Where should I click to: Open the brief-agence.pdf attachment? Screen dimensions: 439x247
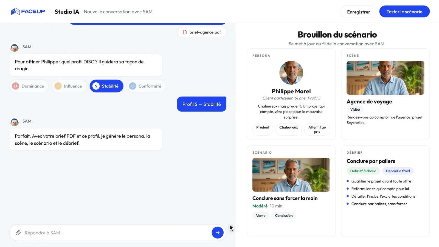point(202,32)
